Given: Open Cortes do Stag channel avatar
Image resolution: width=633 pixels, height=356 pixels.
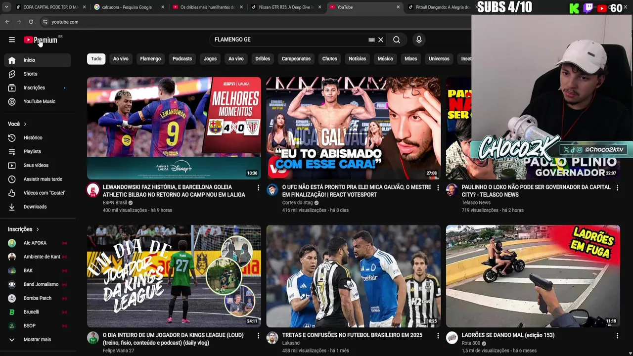Looking at the screenshot, I should pyautogui.click(x=272, y=190).
